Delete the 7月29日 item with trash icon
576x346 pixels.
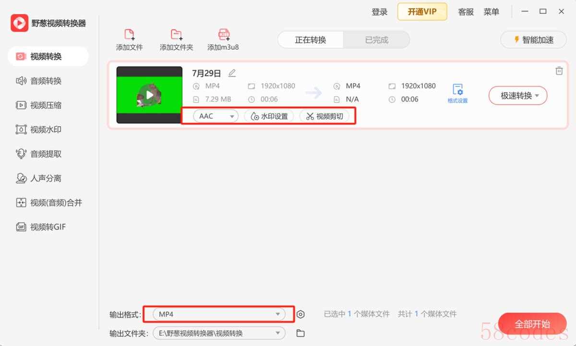click(559, 71)
